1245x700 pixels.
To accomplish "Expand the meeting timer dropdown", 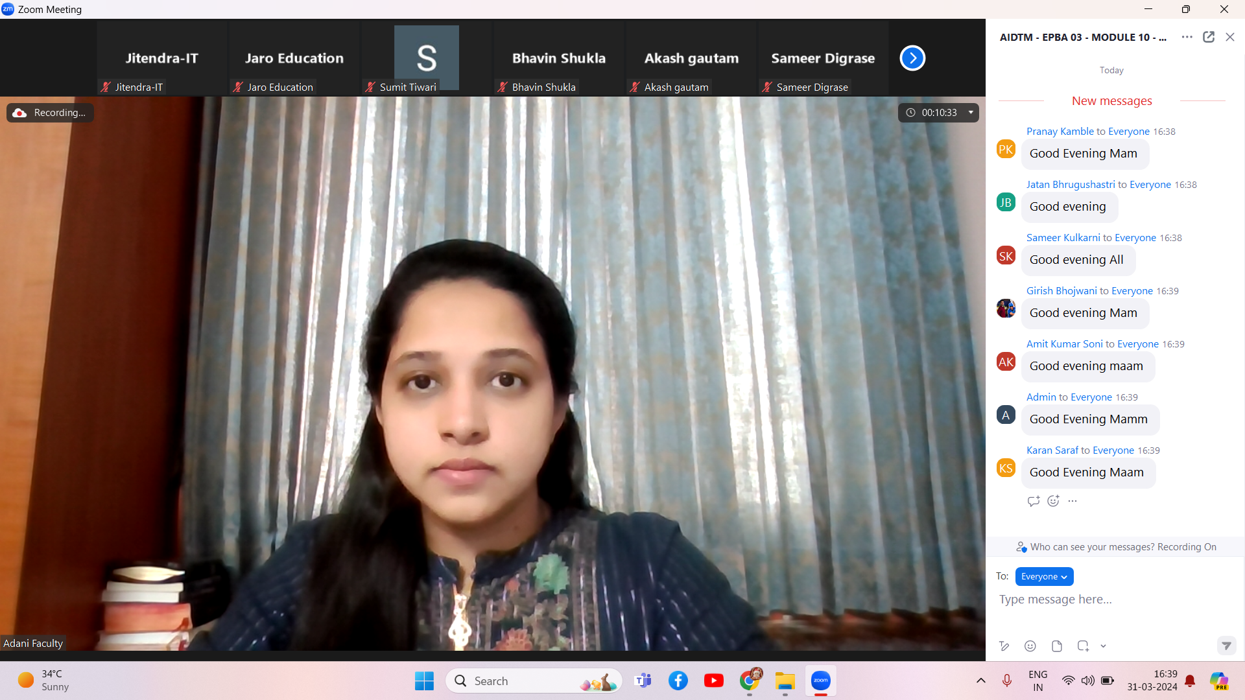I will (971, 113).
